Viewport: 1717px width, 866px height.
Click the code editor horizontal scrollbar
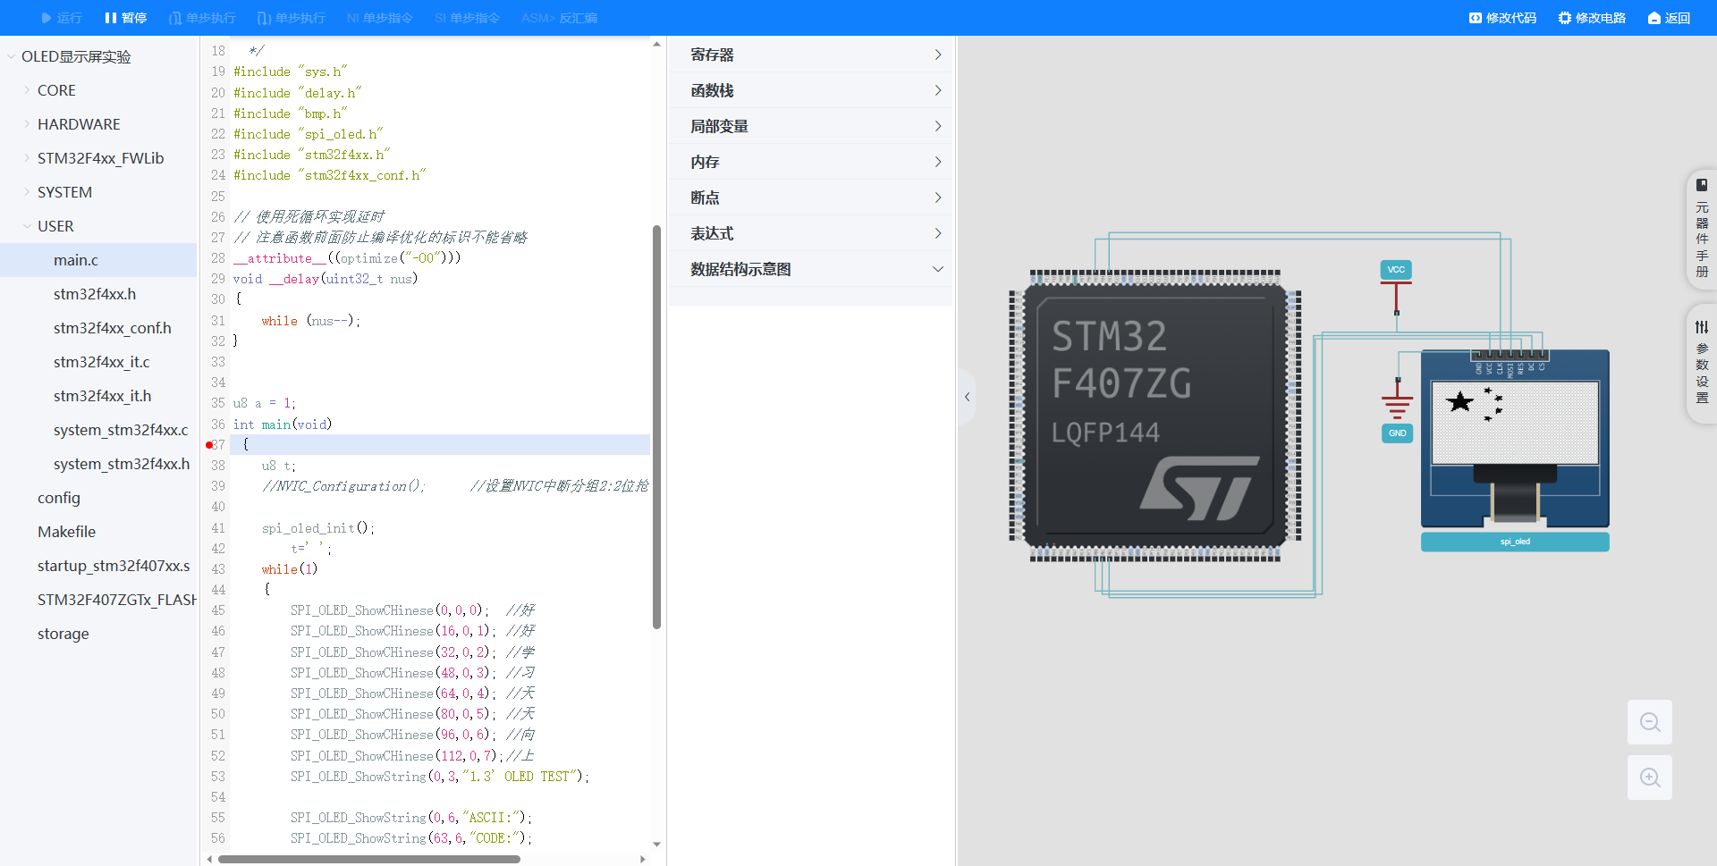point(369,859)
